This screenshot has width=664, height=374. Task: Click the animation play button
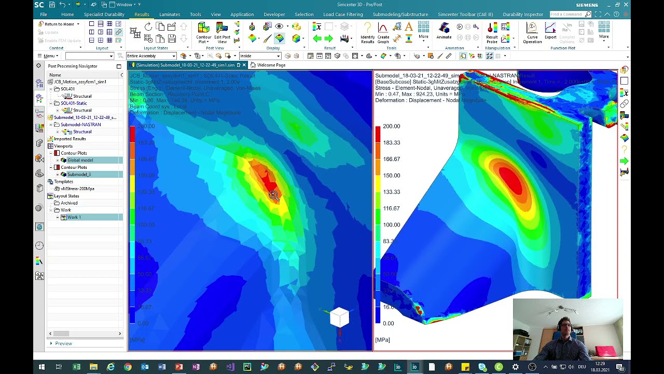tap(460, 26)
